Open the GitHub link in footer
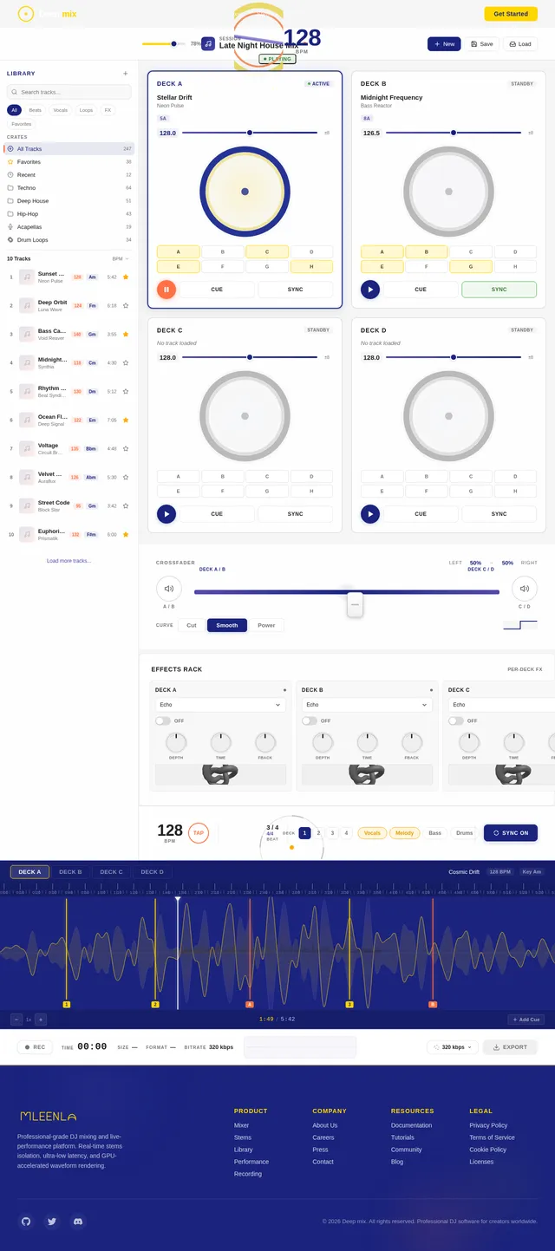This screenshot has width=555, height=1251. click(26, 1222)
